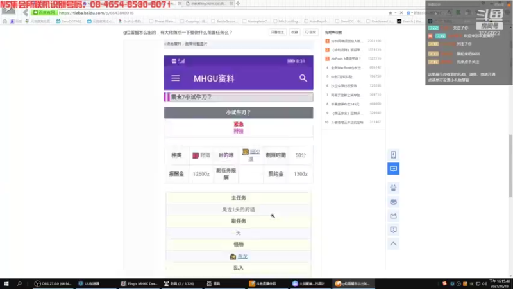Click the 角龙 monster link
The height and width of the screenshot is (289, 513).
242,256
